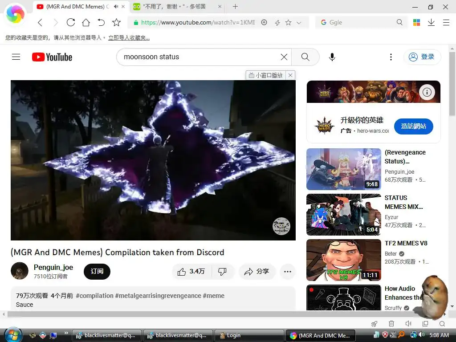Click the #compilation hashtag link
The height and width of the screenshot is (342, 456).
(94, 296)
